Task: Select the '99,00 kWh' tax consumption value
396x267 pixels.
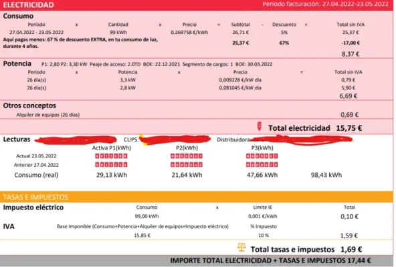Action: pos(146,216)
